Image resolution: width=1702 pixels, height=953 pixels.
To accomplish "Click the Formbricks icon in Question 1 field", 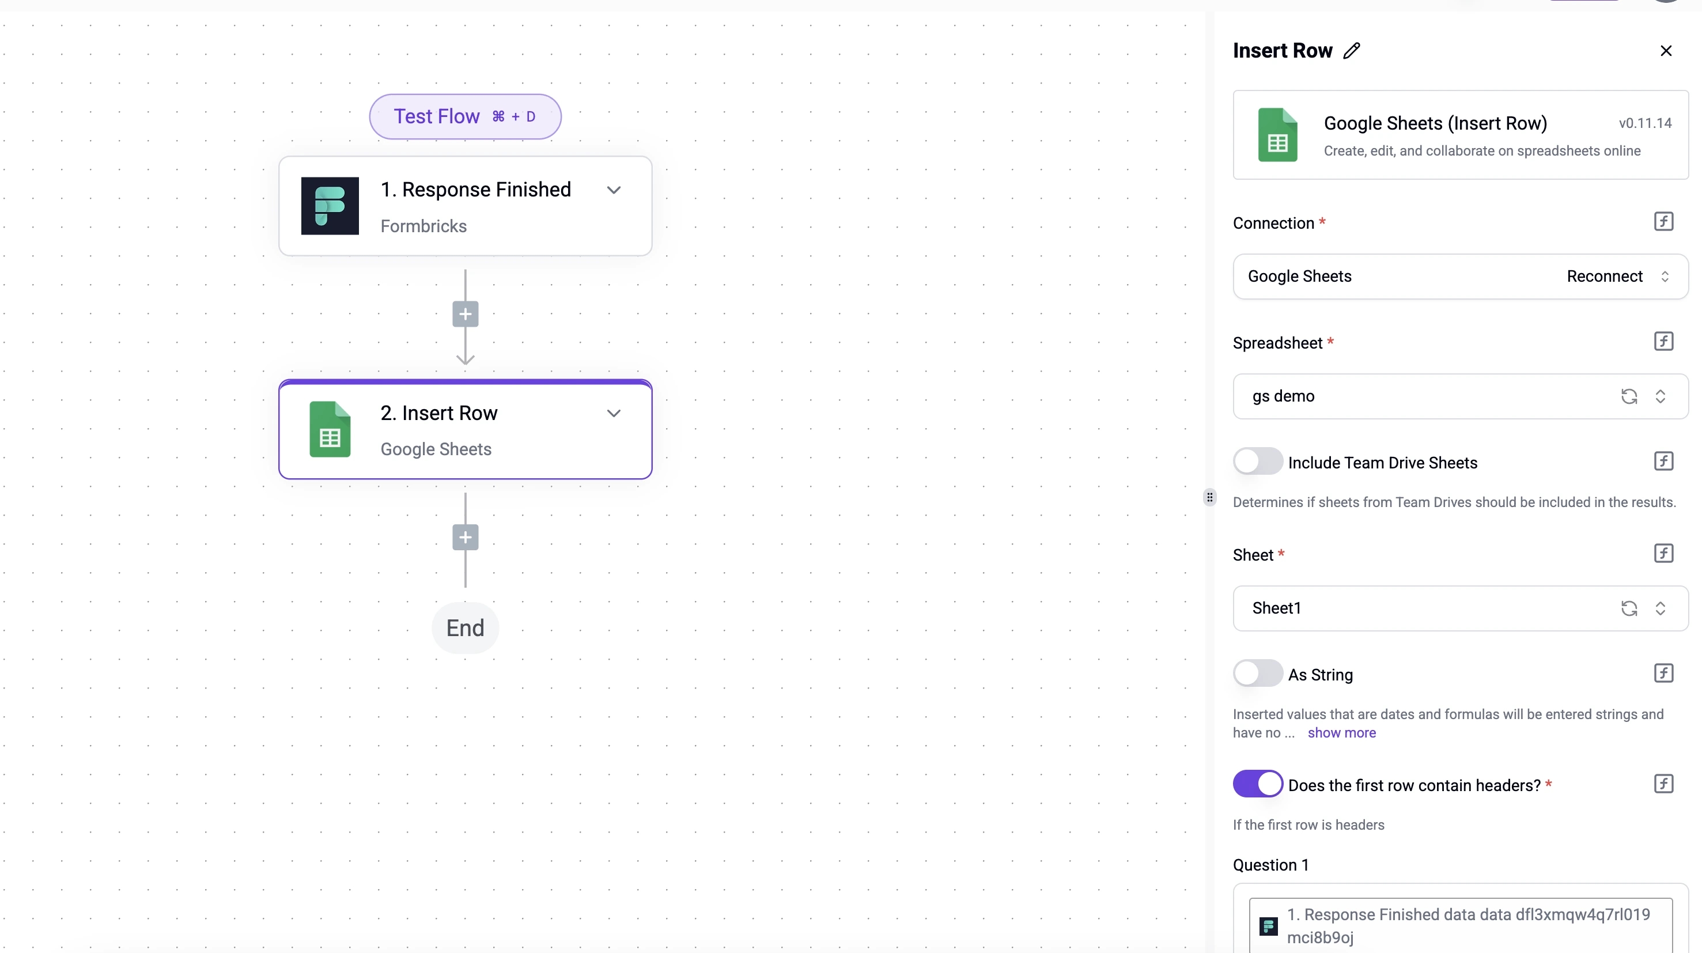I will coord(1268,926).
